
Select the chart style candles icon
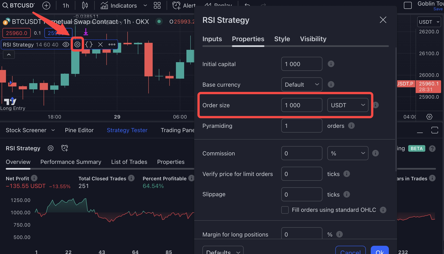coord(85,5)
